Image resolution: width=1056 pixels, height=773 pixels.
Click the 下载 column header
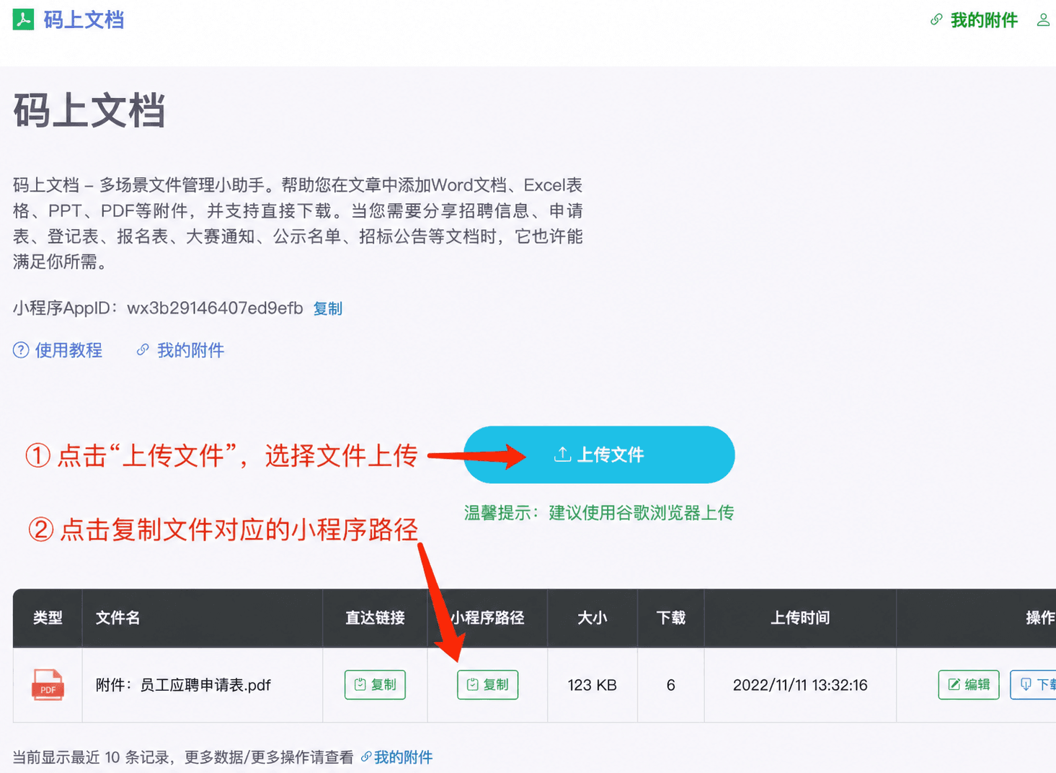(x=670, y=618)
